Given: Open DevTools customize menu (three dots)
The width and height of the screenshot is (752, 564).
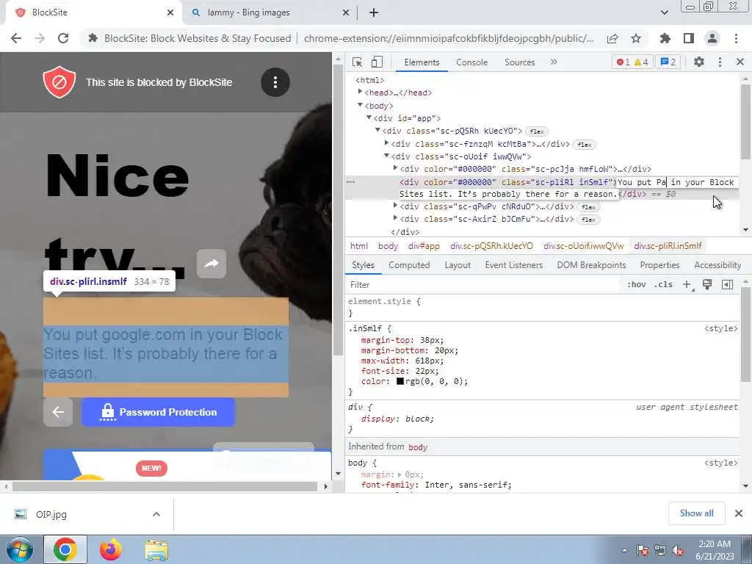Looking at the screenshot, I should point(720,62).
